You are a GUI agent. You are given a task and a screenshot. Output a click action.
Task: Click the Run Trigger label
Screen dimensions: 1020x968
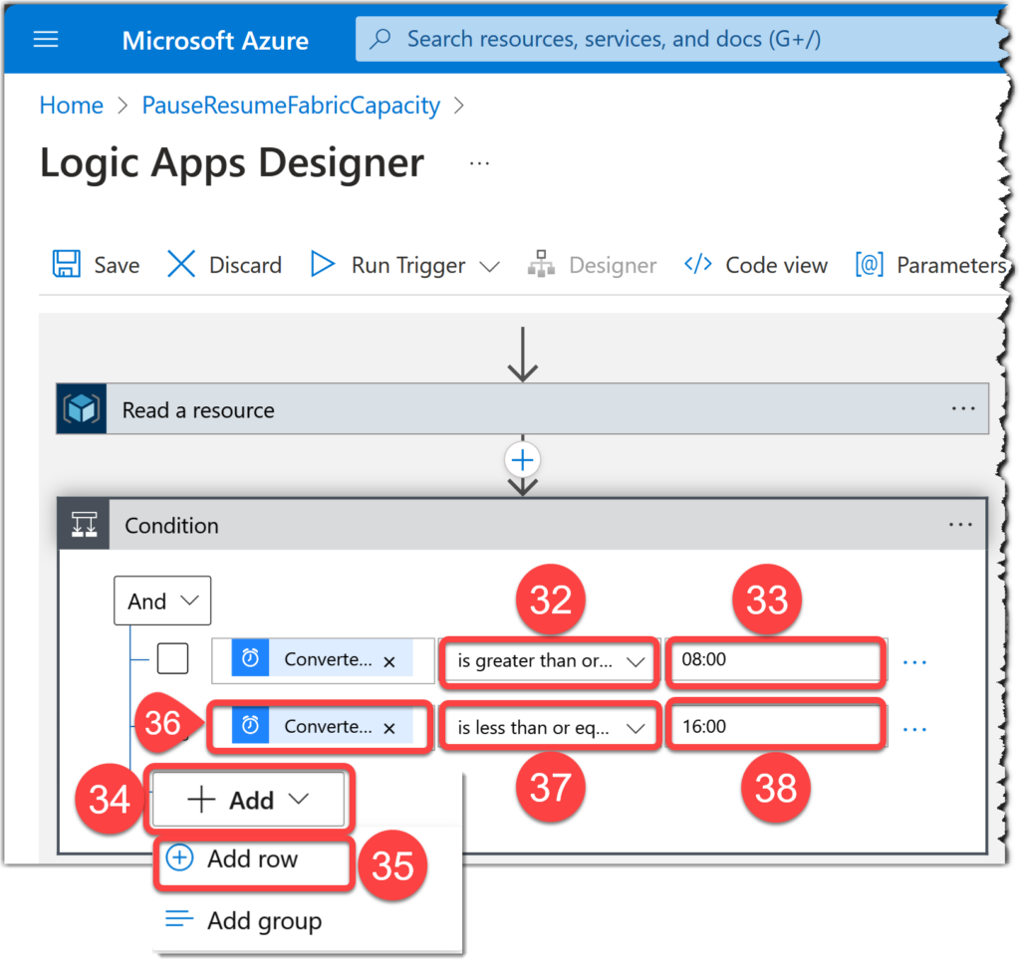click(x=408, y=266)
